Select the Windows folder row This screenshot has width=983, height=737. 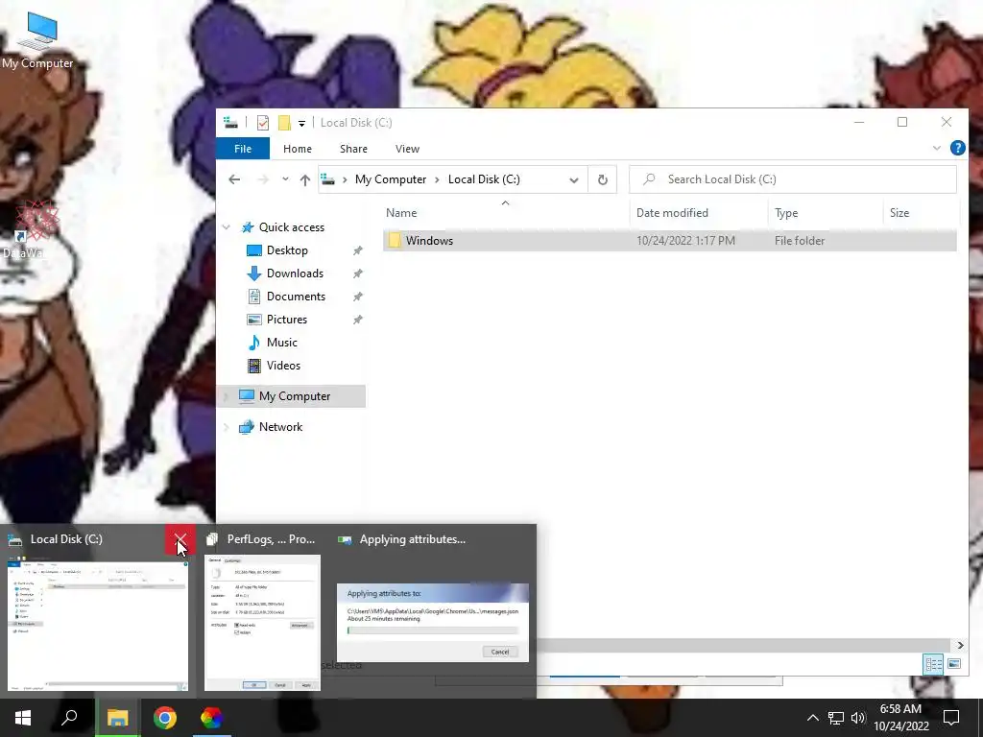(669, 241)
